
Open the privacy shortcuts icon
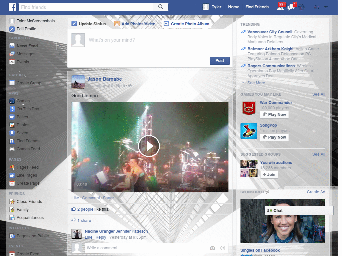coord(317,7)
